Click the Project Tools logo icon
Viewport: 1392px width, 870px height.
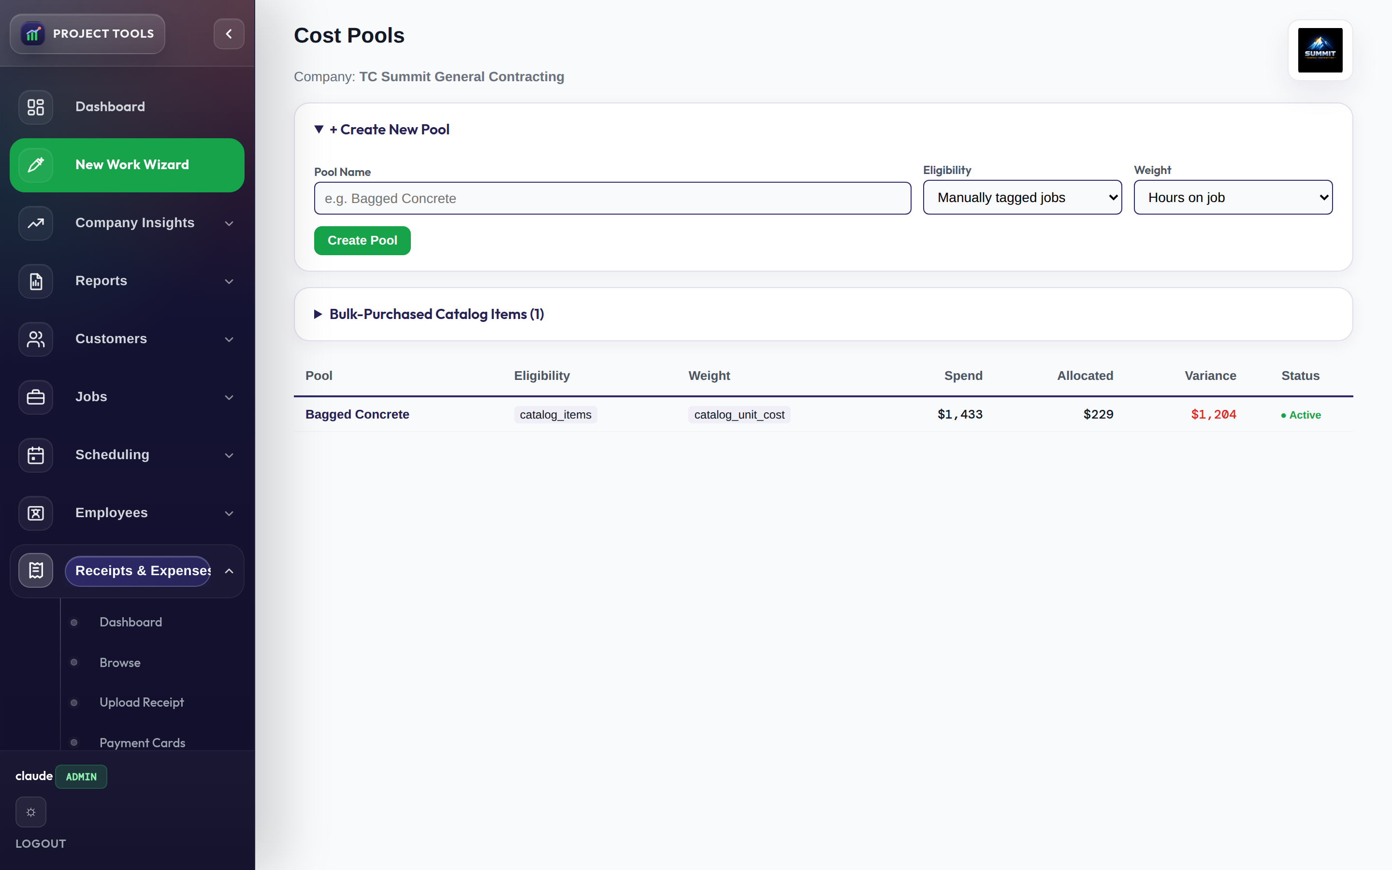[x=33, y=34]
